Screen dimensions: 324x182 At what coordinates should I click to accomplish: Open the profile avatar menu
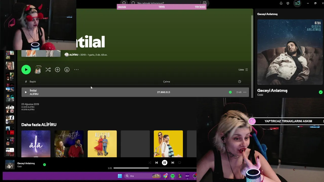[297, 3]
